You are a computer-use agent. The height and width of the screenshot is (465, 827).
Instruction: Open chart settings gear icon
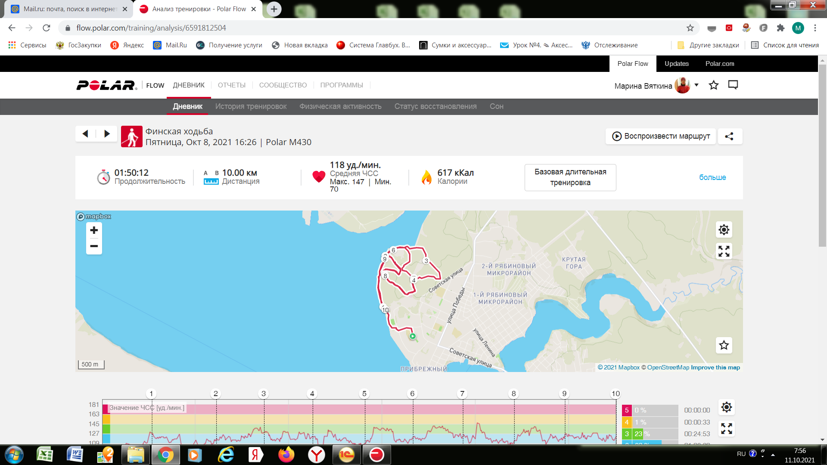point(726,407)
